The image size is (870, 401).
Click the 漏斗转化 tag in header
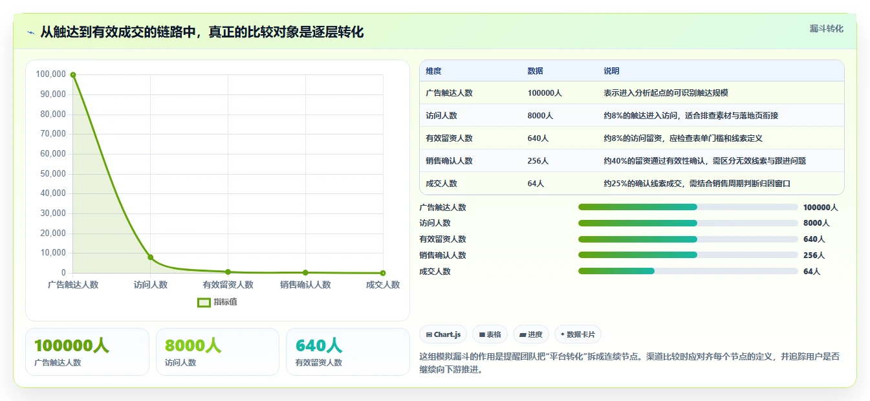tap(826, 28)
